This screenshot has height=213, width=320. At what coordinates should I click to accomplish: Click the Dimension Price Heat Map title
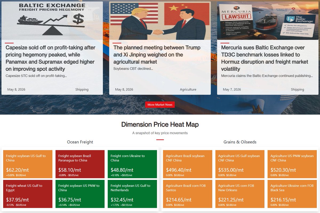[x=160, y=124]
